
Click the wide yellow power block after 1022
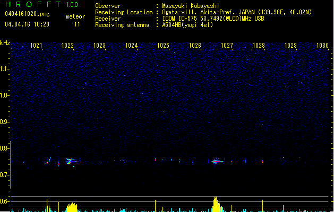tap(72, 207)
